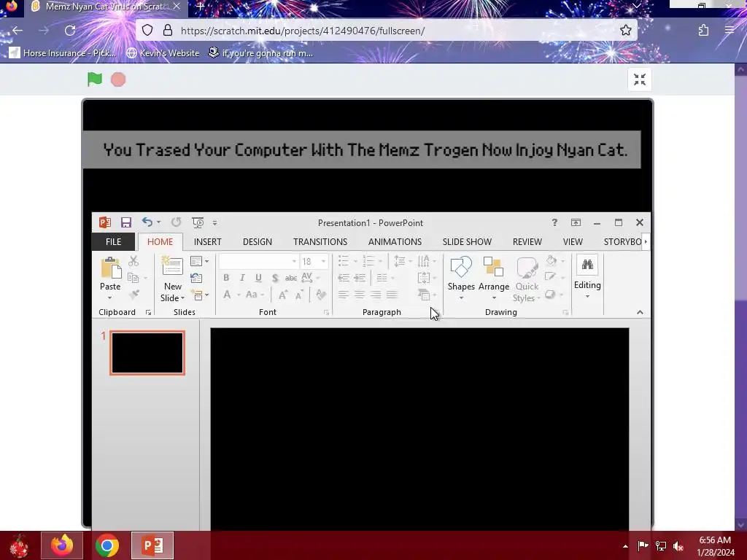The image size is (747, 560).
Task: Click the Save icon in PowerPoint's quick access toolbar
Action: 125,222
